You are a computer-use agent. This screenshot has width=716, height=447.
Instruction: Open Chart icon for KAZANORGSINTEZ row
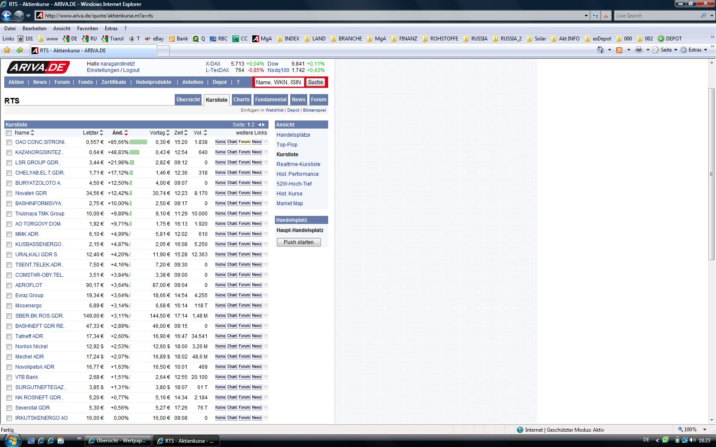[x=232, y=152]
